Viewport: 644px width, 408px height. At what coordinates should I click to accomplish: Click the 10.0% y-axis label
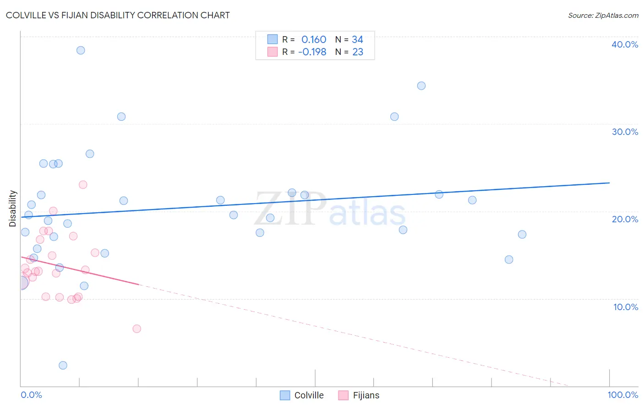point(626,307)
